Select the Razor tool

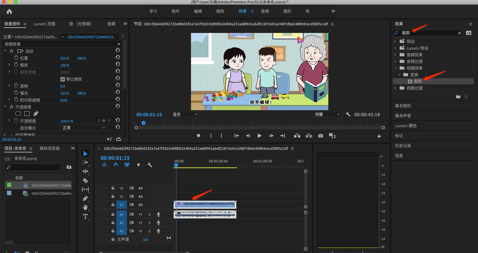pyautogui.click(x=85, y=180)
